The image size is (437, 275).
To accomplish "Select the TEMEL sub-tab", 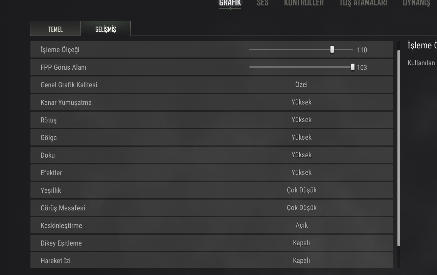I will [x=55, y=29].
